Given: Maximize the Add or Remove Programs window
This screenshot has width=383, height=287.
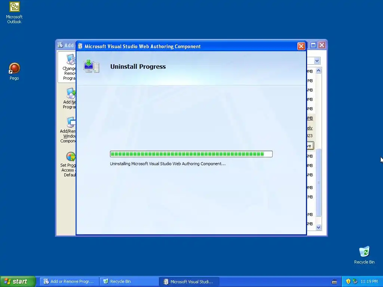Looking at the screenshot, I should pos(313,45).
